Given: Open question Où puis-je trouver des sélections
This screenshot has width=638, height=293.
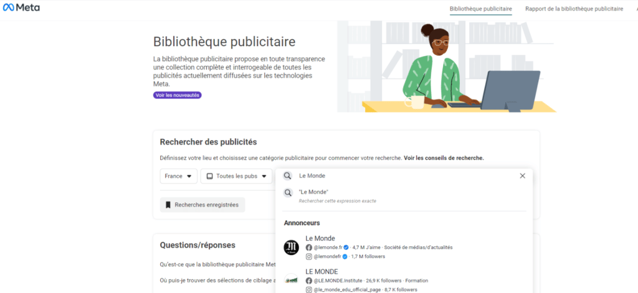Looking at the screenshot, I should point(217,281).
